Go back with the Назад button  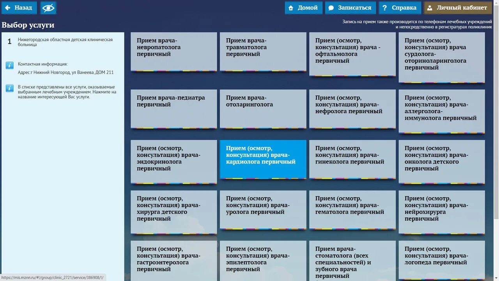pyautogui.click(x=19, y=8)
